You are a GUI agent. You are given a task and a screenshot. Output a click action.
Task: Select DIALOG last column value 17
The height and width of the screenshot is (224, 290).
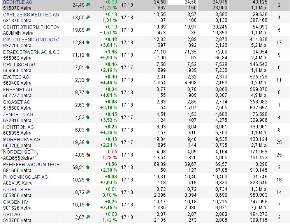[x=279, y=43]
